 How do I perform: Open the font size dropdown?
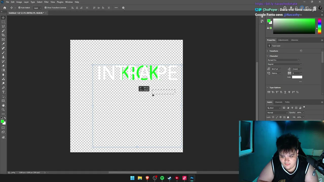coord(280,69)
